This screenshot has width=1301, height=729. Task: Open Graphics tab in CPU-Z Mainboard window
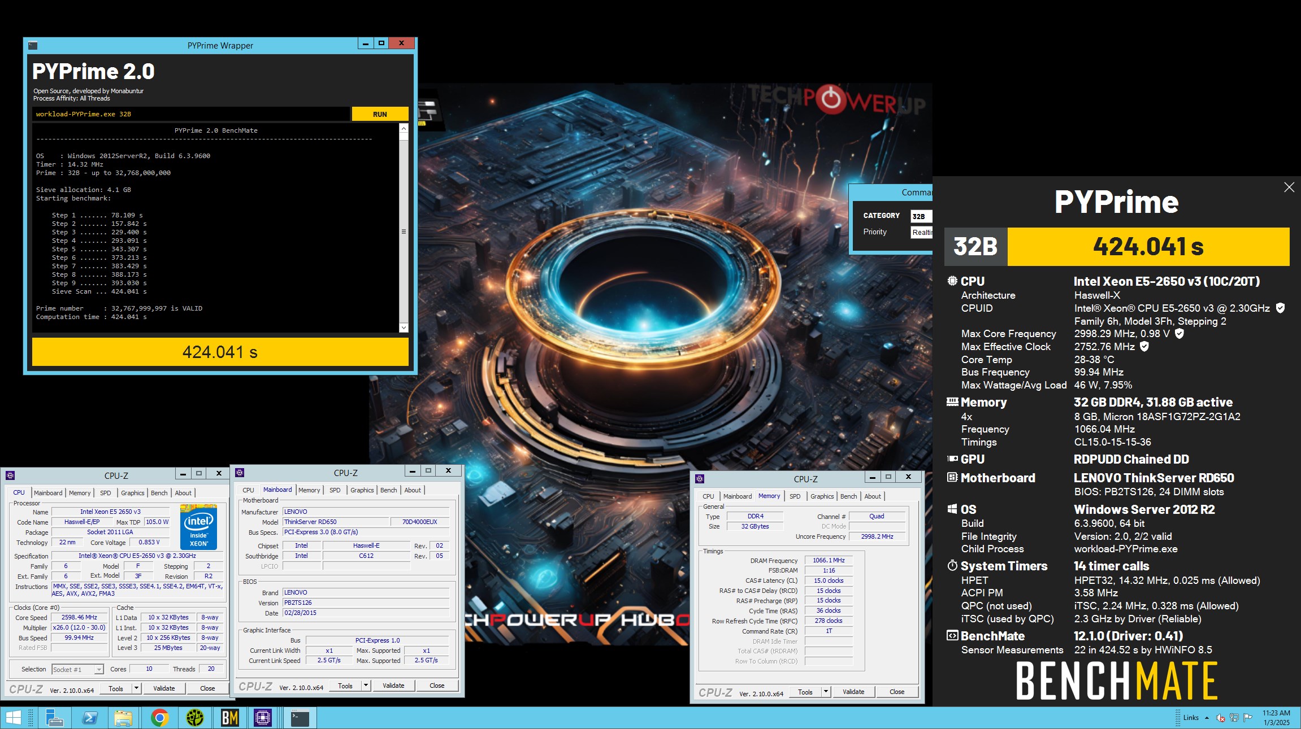[362, 490]
